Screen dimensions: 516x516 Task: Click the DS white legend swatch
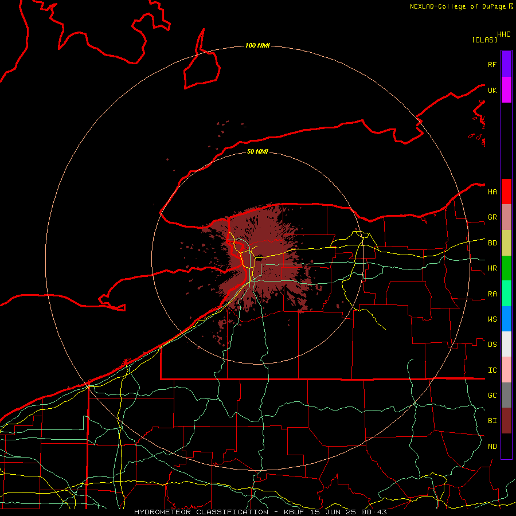[506, 344]
